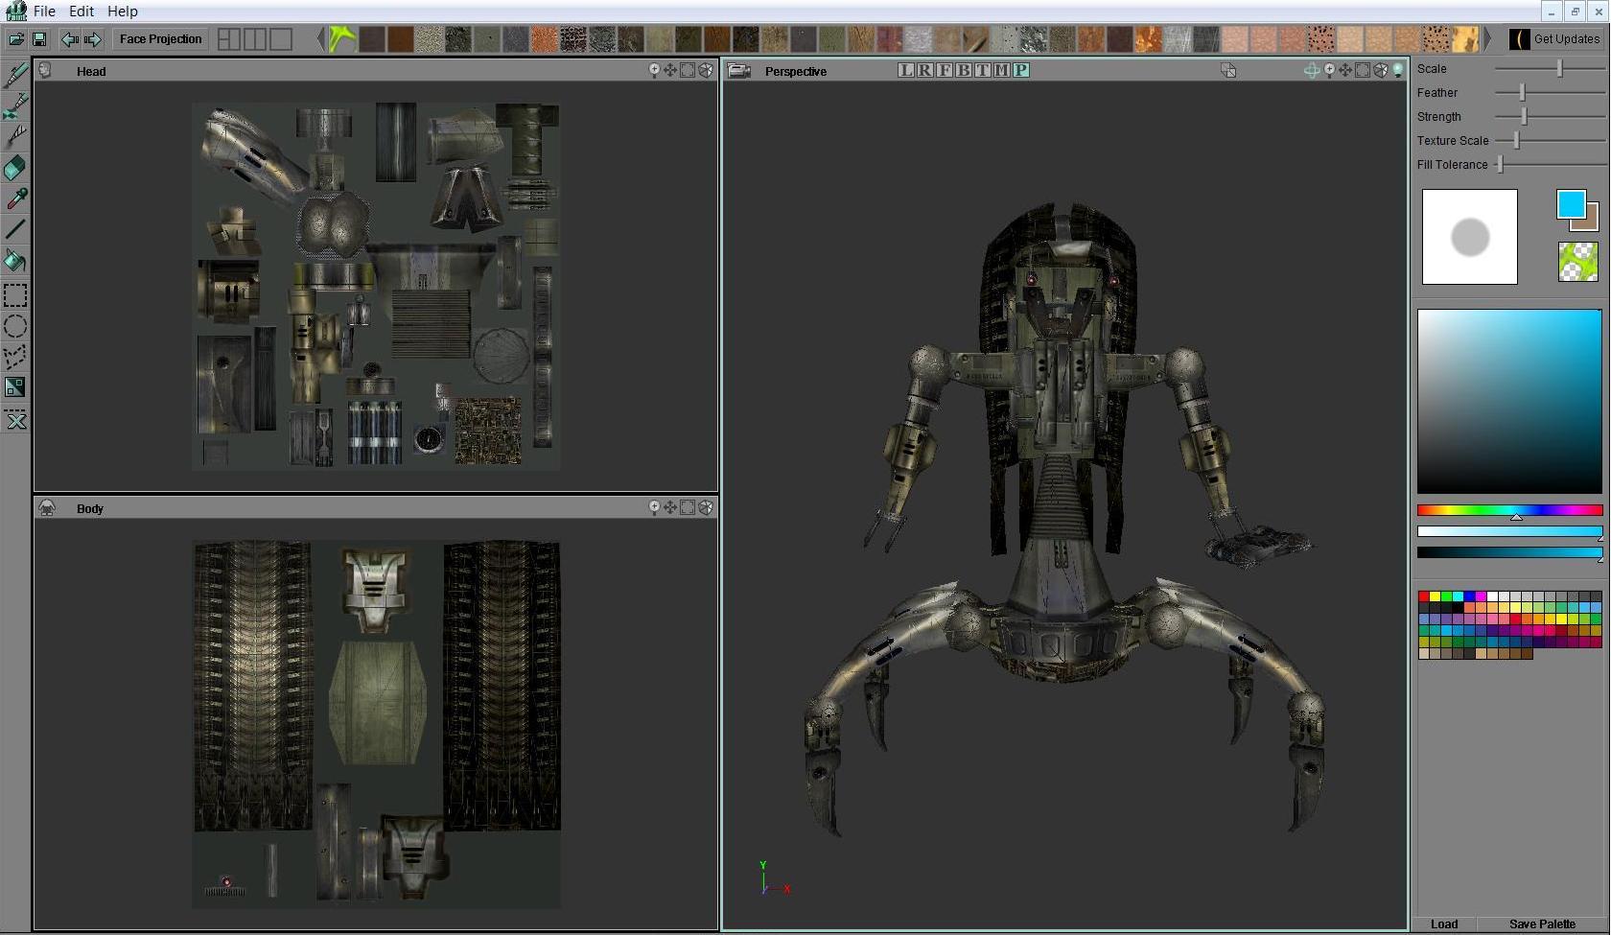Choose the single pane layout icon

pos(281,39)
